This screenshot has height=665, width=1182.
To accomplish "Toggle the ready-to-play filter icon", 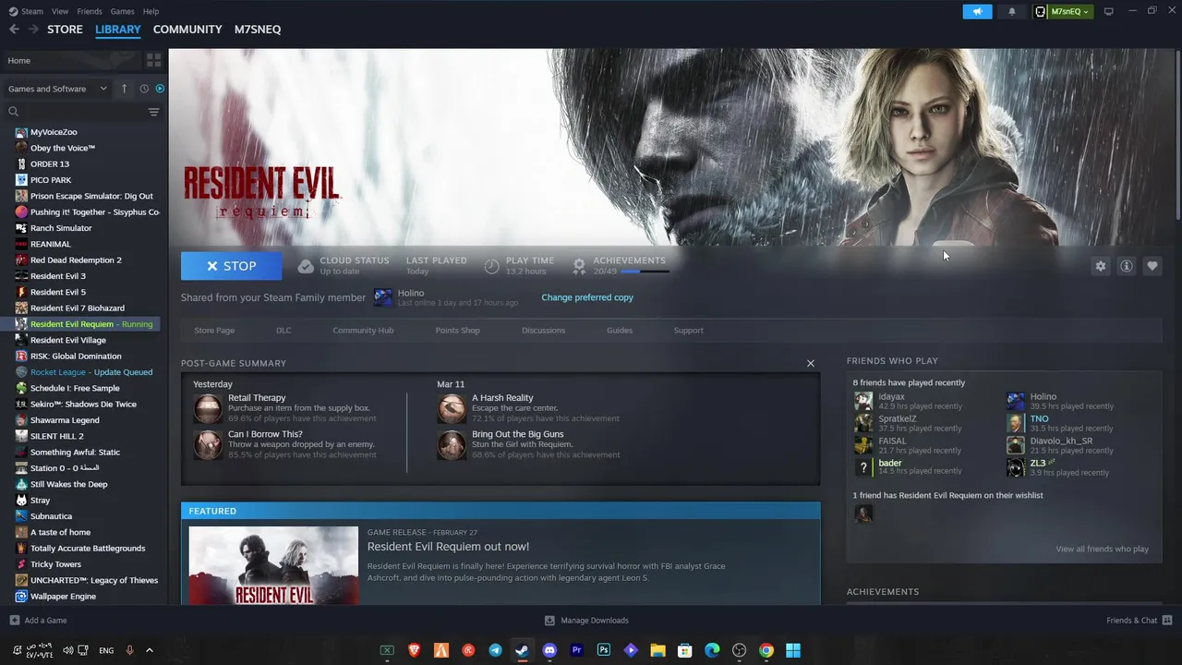I will pos(160,89).
